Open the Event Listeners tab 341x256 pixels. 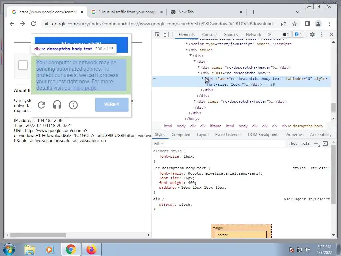pos(228,135)
